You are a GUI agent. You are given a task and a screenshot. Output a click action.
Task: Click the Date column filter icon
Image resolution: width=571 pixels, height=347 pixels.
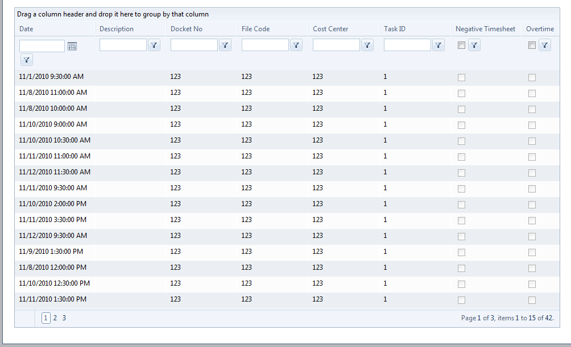(27, 59)
